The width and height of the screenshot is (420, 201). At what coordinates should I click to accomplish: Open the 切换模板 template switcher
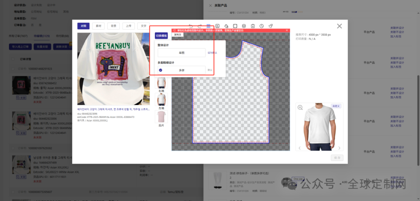pyautogui.click(x=161, y=36)
